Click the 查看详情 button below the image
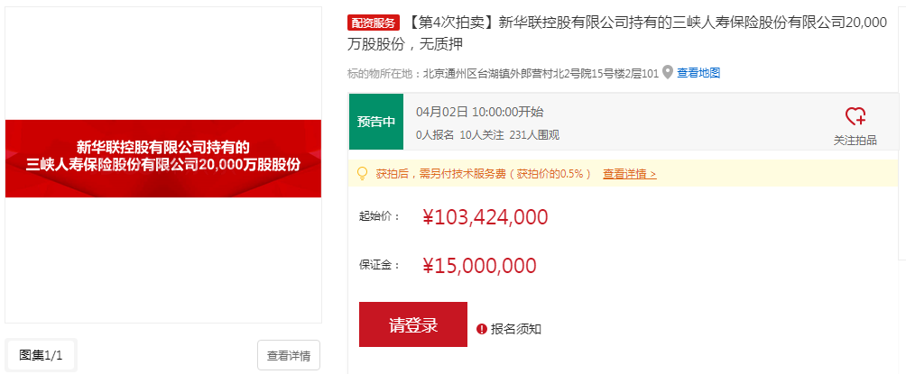The height and width of the screenshot is (374, 906). (289, 355)
